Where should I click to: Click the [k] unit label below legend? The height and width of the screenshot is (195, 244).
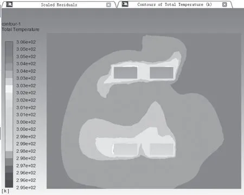pos(5,191)
